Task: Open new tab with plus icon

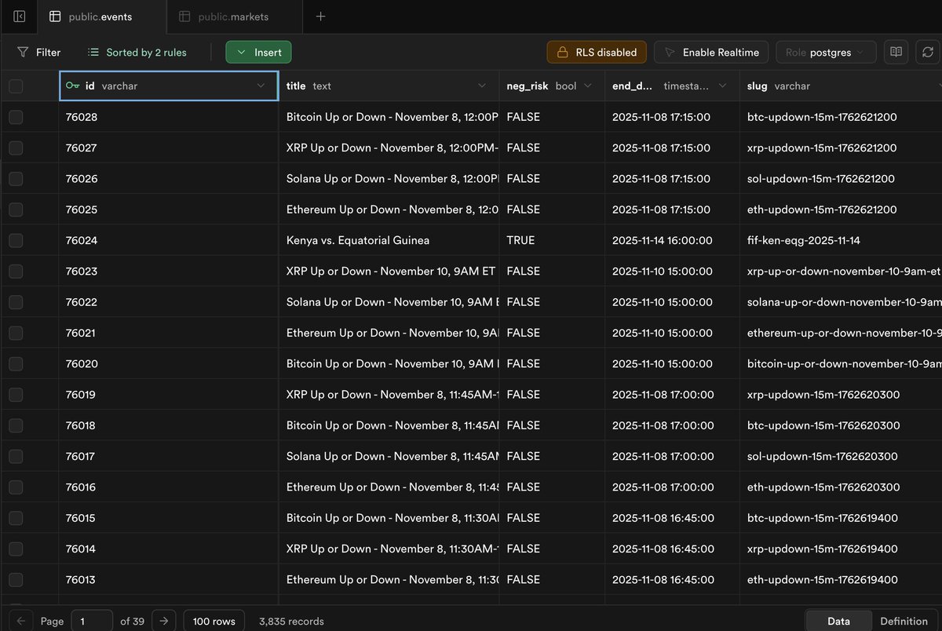Action: pos(320,16)
